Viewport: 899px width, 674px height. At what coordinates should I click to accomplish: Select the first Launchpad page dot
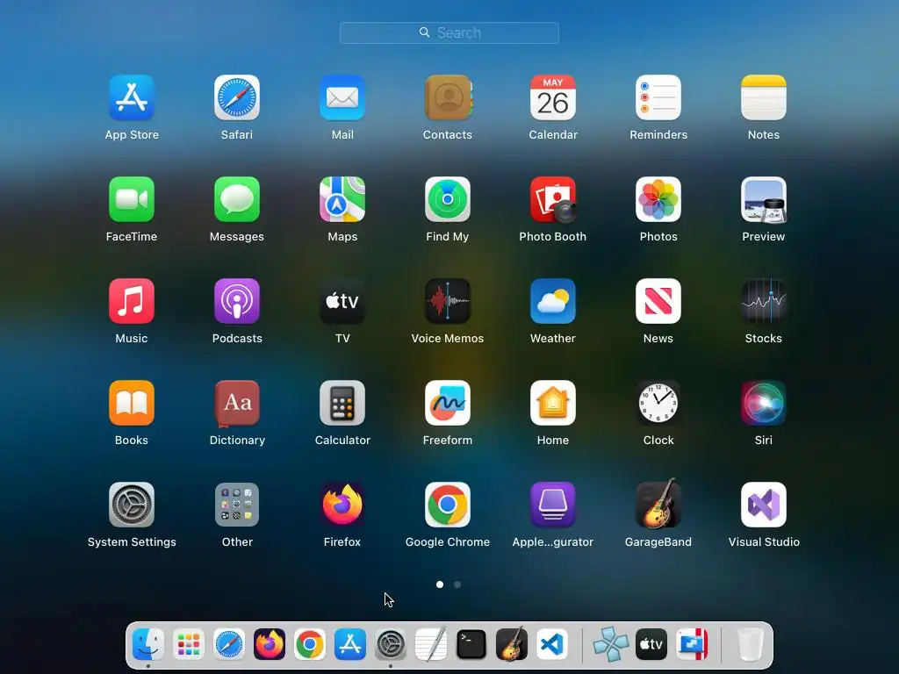click(x=440, y=584)
